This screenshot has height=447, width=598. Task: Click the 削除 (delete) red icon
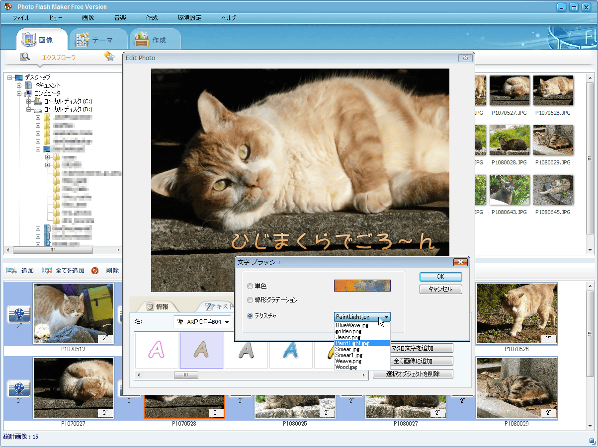pos(95,271)
